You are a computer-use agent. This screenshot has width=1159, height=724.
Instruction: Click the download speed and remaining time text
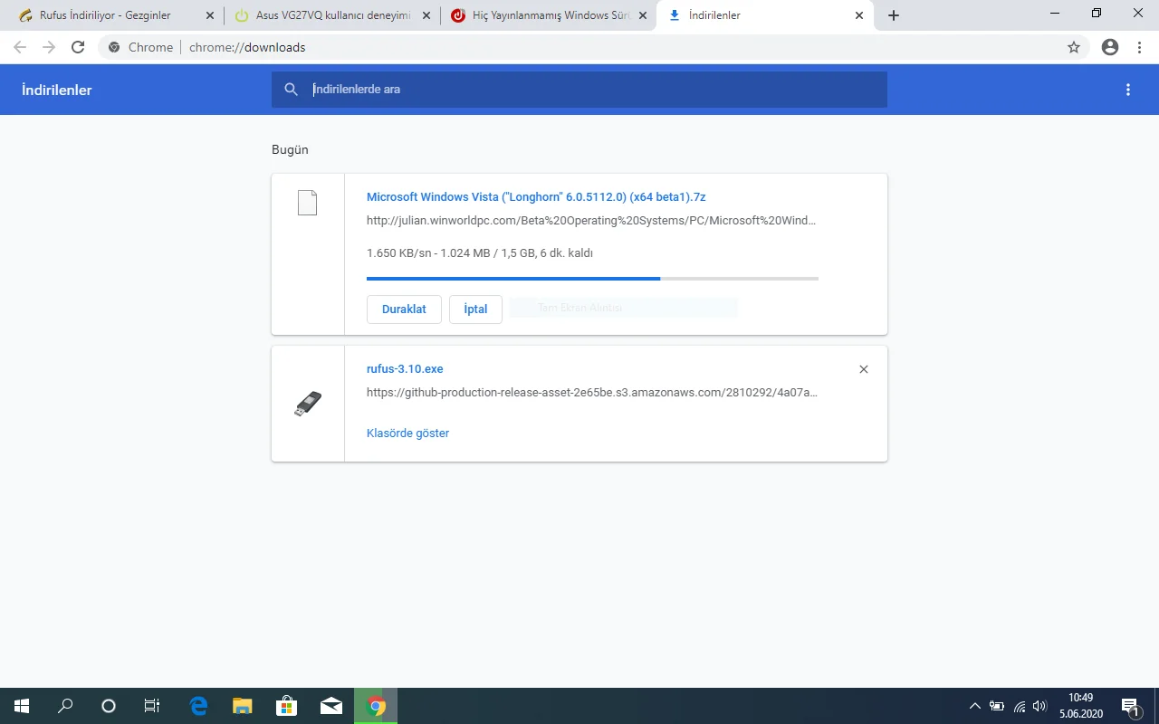coord(480,253)
